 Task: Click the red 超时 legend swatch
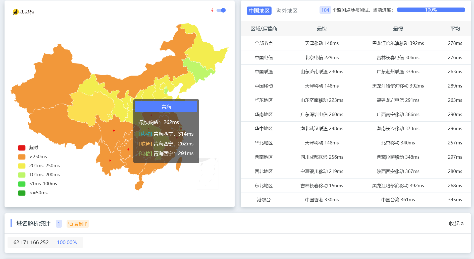click(22, 147)
